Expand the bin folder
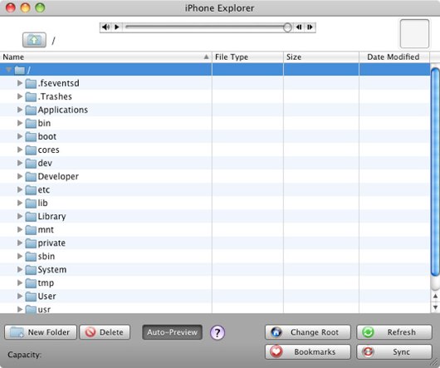 [x=20, y=123]
